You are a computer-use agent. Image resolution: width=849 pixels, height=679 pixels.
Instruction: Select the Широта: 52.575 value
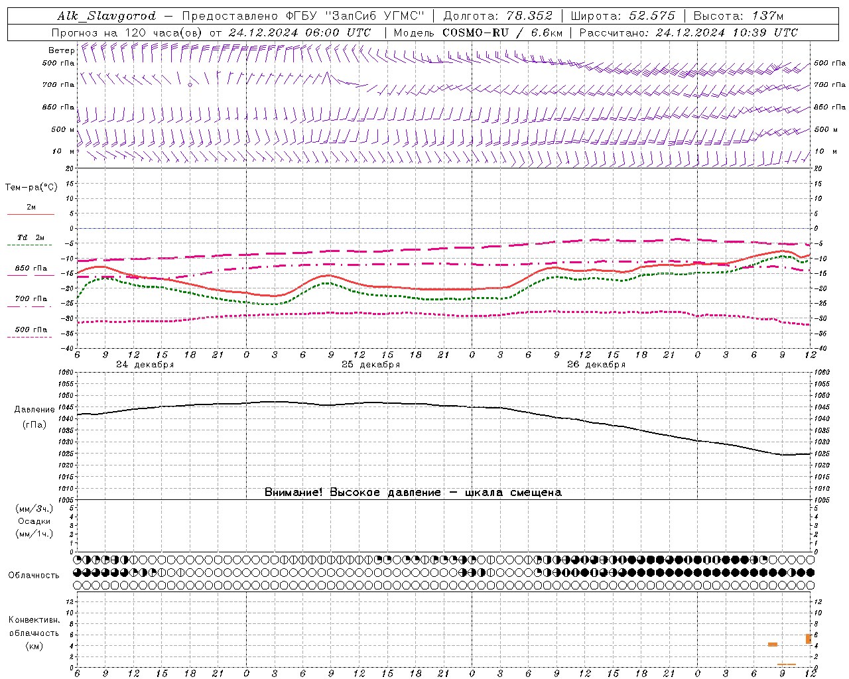623,16
